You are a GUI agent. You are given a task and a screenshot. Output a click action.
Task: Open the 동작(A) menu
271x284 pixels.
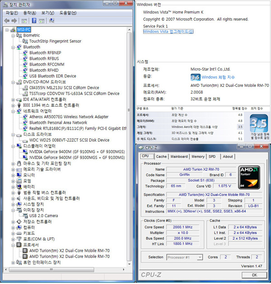coord(30,13)
